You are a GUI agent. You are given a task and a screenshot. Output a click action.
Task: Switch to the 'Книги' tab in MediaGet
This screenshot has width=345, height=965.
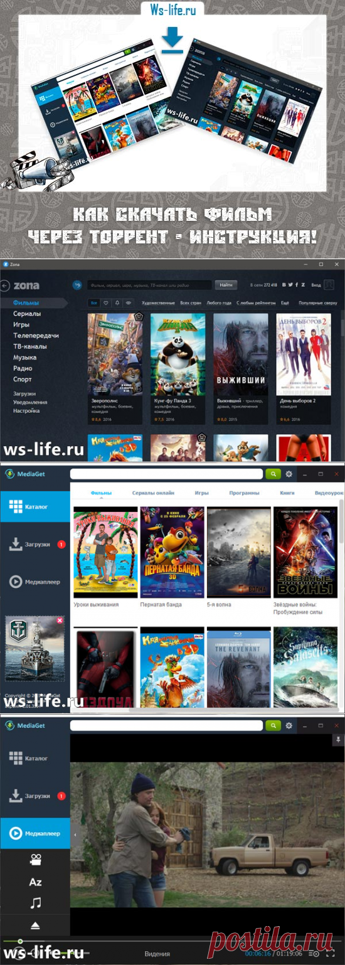click(x=287, y=493)
